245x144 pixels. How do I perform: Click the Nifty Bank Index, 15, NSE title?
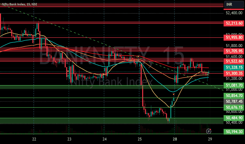click(x=19, y=4)
